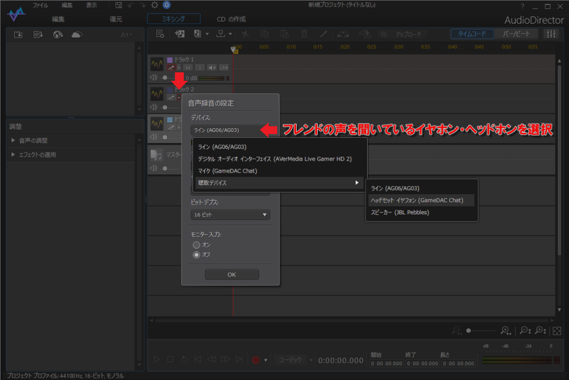Click vertical zoom in magnifier

pyautogui.click(x=541, y=330)
